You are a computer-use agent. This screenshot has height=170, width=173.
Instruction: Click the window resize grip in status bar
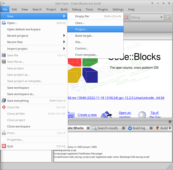169,167
